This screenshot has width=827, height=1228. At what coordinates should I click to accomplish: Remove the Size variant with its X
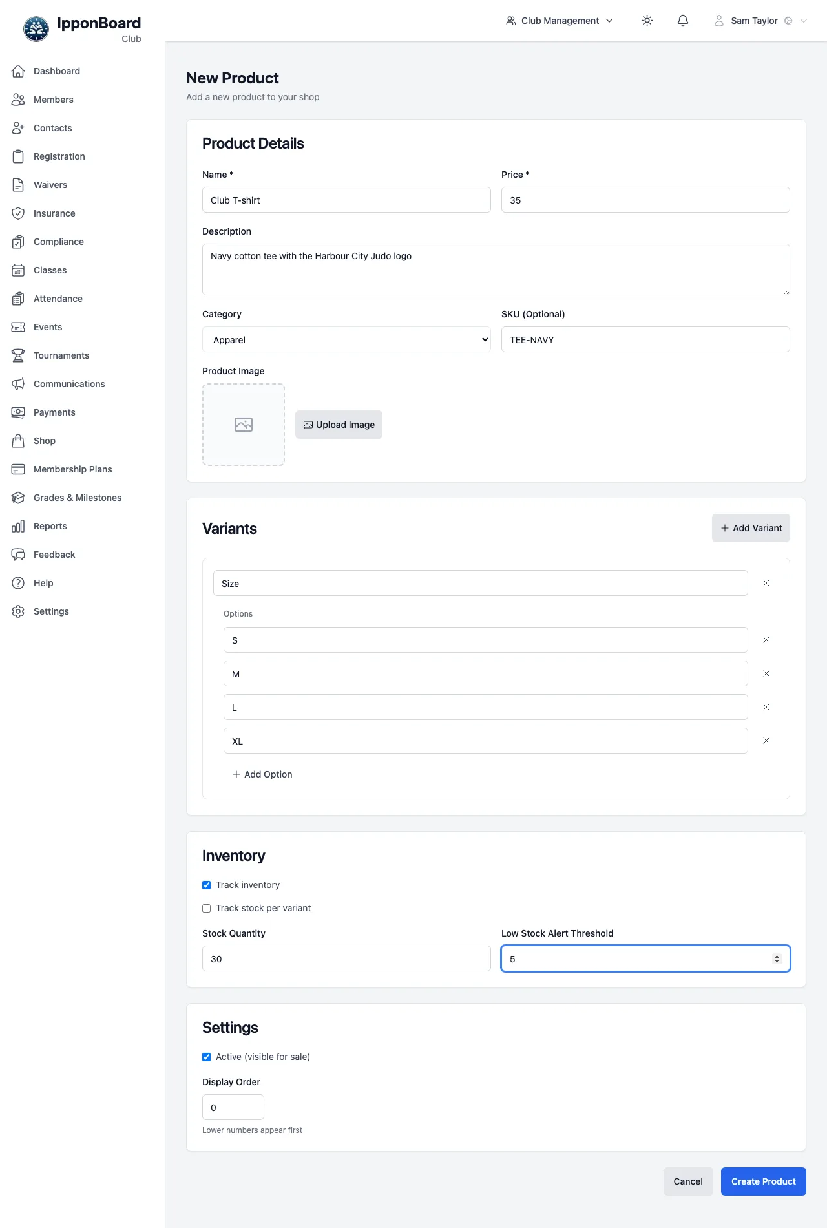coord(766,583)
